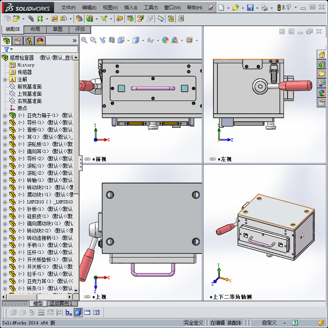Open the display style dropdown arrow
This screenshot has width=328, height=328.
143,40
